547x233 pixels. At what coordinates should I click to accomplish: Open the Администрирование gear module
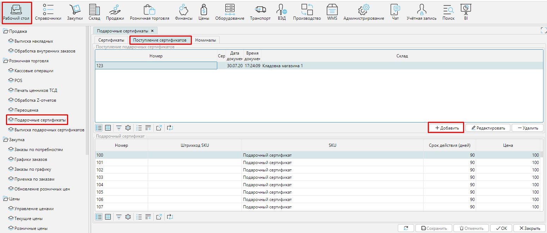coord(364,12)
